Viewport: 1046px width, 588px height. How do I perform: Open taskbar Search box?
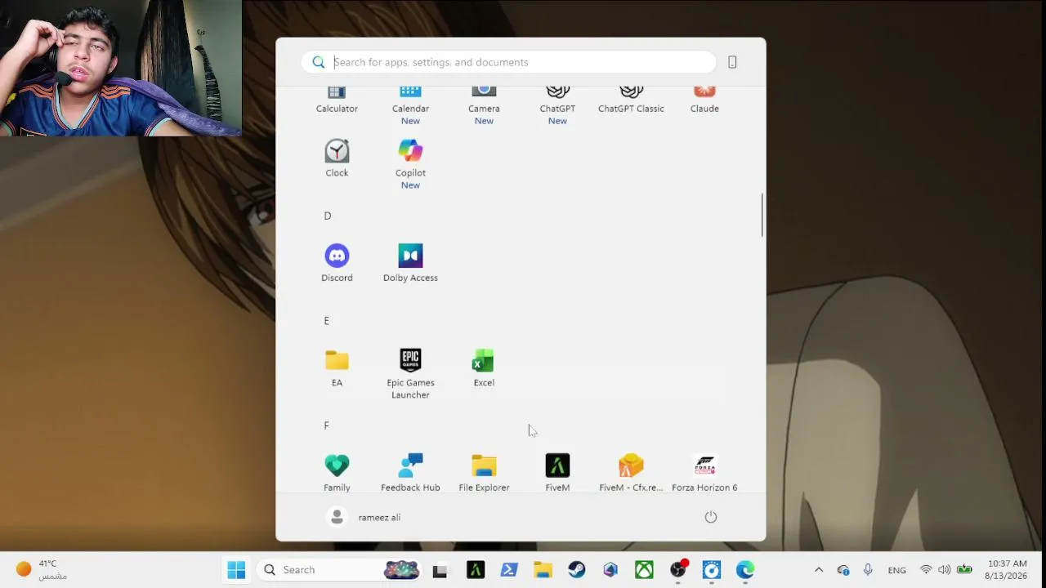point(340,570)
